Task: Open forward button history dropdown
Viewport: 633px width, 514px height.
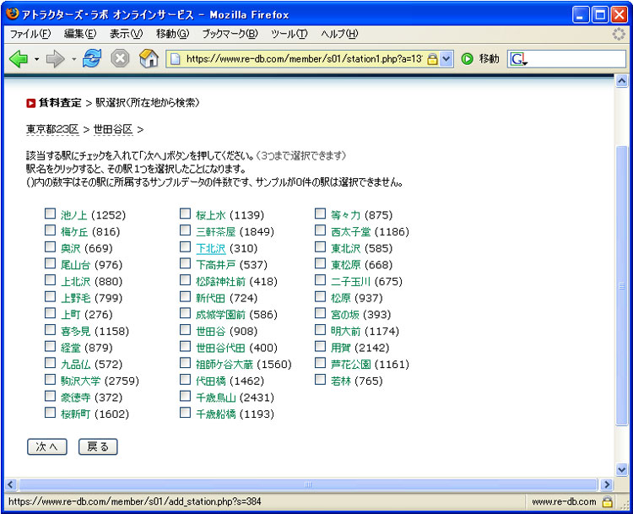Action: pyautogui.click(x=74, y=59)
